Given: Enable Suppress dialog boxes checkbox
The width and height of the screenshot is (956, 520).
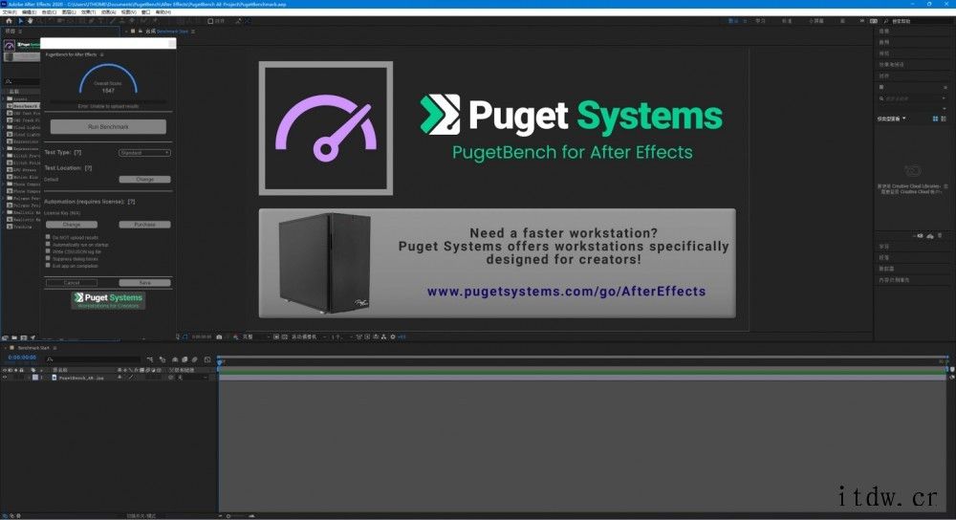Looking at the screenshot, I should (48, 258).
